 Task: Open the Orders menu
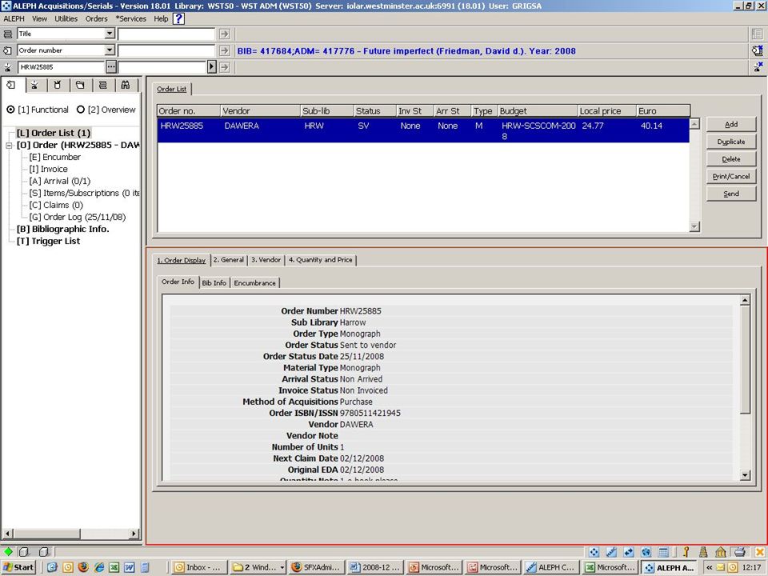click(97, 18)
